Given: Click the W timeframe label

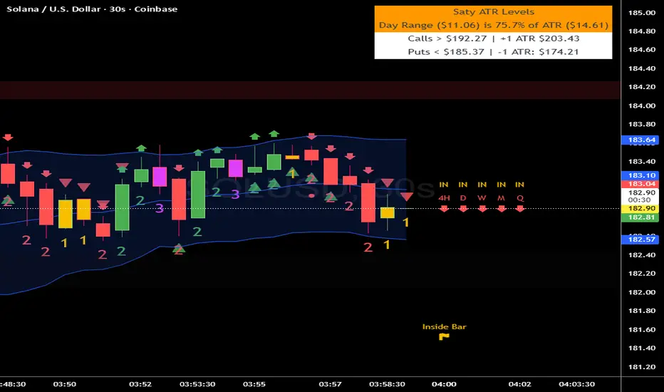Looking at the screenshot, I should [x=482, y=198].
